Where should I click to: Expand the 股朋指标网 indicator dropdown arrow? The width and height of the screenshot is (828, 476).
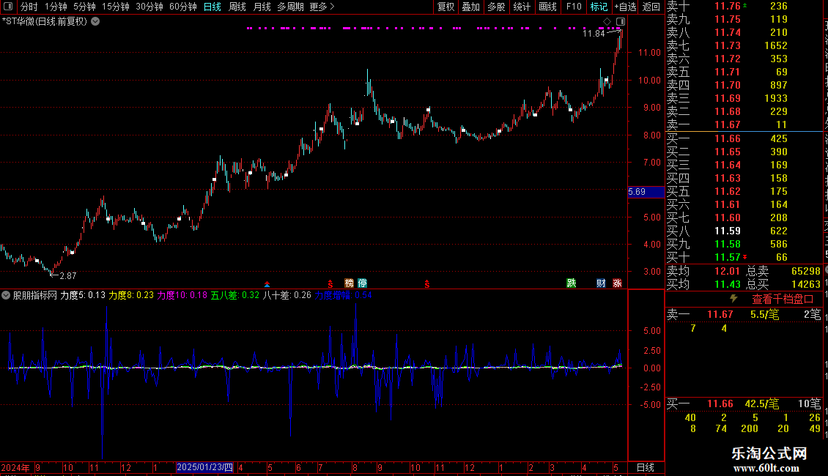(x=6, y=295)
